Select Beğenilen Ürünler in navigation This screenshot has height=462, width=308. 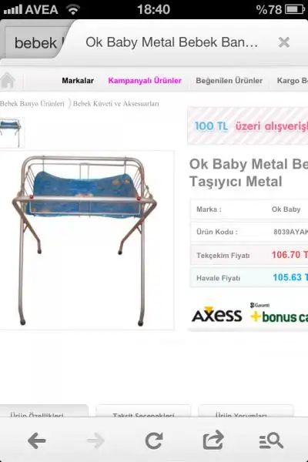point(229,80)
